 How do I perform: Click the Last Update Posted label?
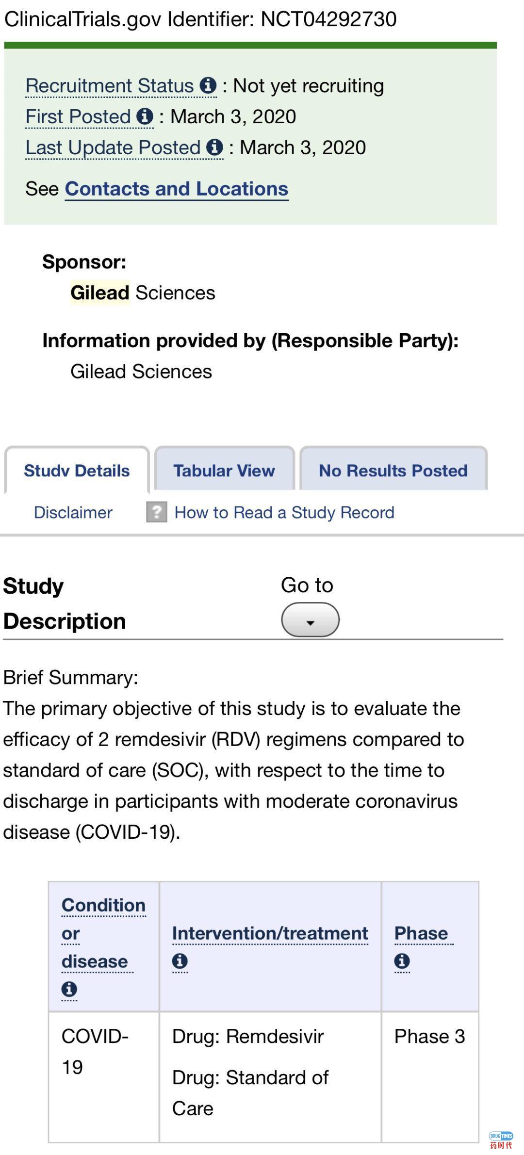point(113,148)
